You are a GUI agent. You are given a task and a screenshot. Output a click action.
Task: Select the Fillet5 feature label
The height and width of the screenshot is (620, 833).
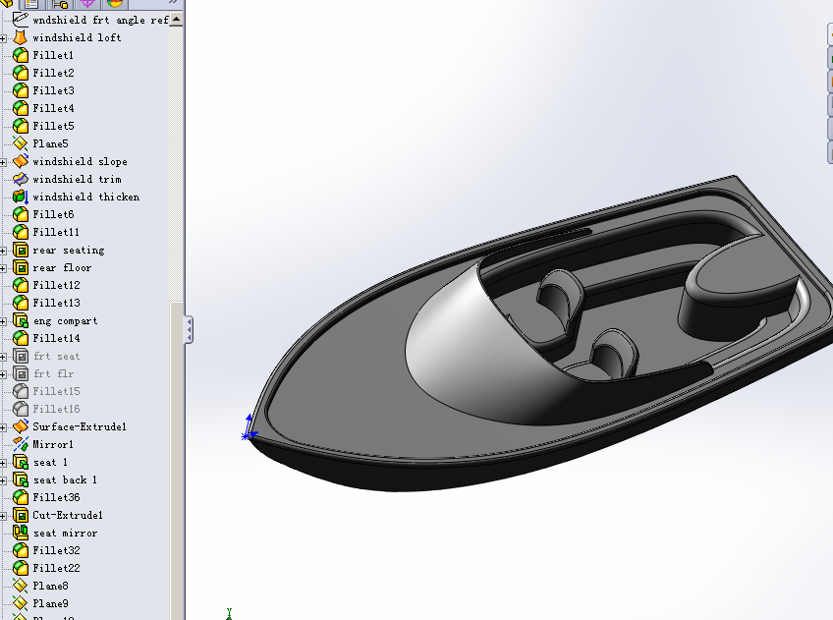pos(54,126)
